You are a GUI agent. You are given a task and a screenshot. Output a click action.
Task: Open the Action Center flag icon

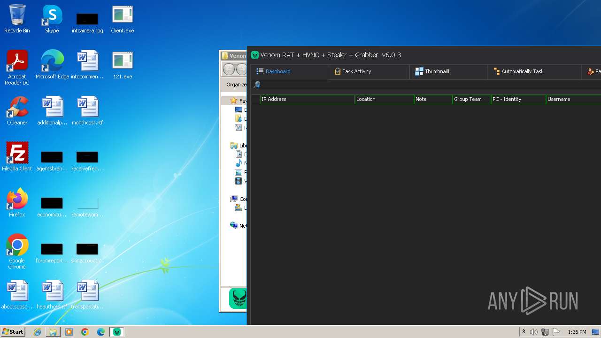(556, 332)
